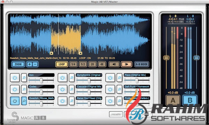Click the Symphonica track volume slider

coord(89,80)
